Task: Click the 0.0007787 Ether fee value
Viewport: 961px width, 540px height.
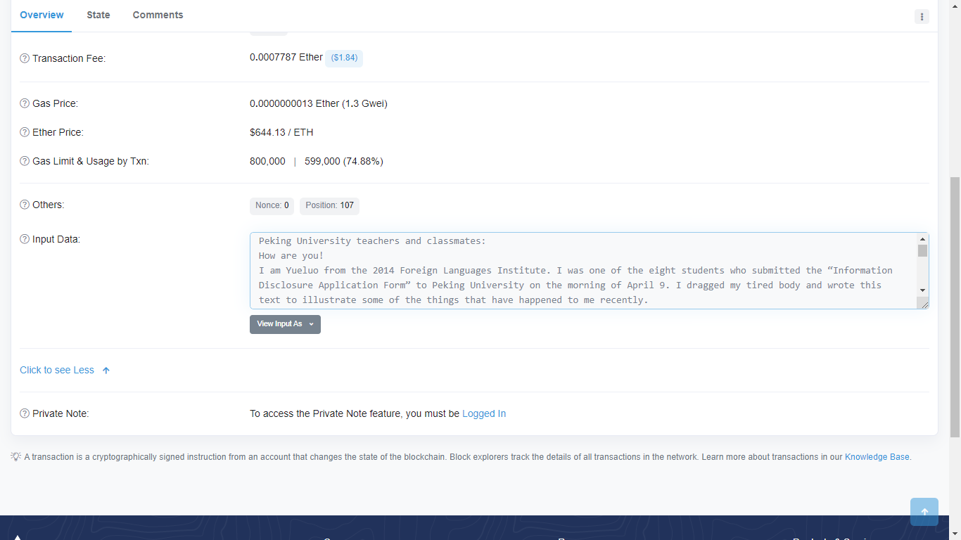Action: 286,57
